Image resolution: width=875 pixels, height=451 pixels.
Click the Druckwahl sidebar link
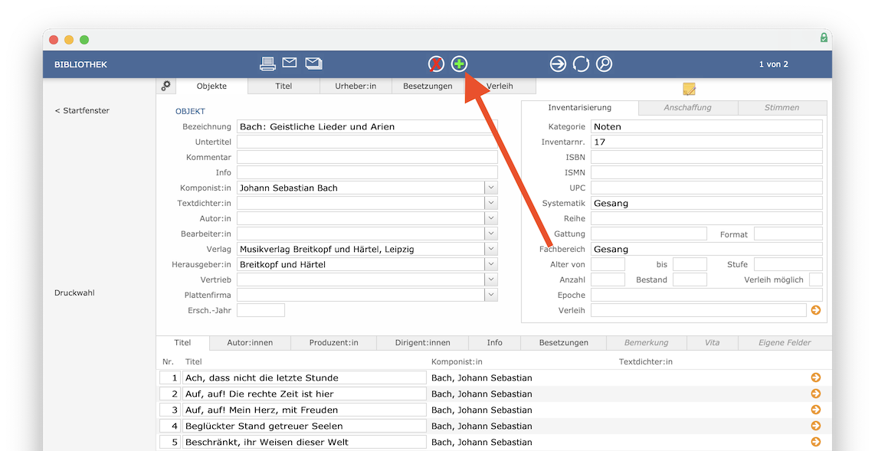74,292
